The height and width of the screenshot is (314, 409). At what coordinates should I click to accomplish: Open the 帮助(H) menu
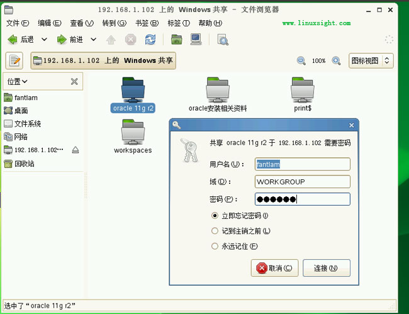pos(210,23)
